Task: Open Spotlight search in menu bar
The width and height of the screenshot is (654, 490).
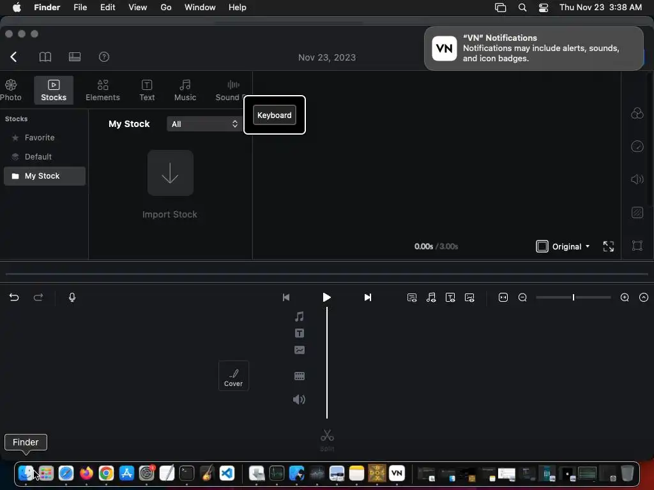Action: tap(522, 8)
